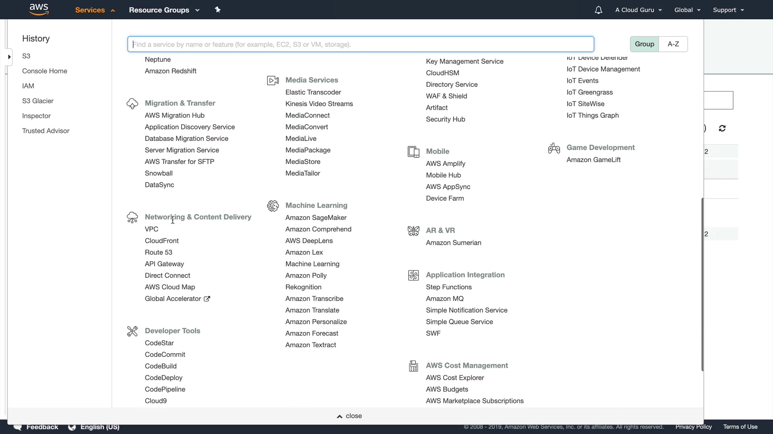This screenshot has width=773, height=434.
Task: Open the Global region dropdown
Action: point(687,10)
